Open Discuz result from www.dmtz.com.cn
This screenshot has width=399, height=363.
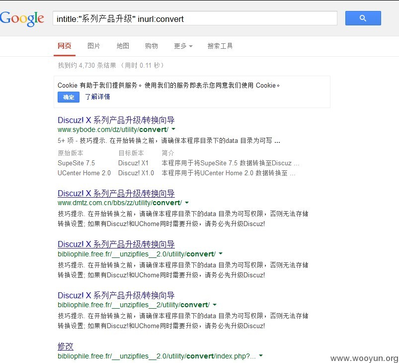tap(116, 194)
